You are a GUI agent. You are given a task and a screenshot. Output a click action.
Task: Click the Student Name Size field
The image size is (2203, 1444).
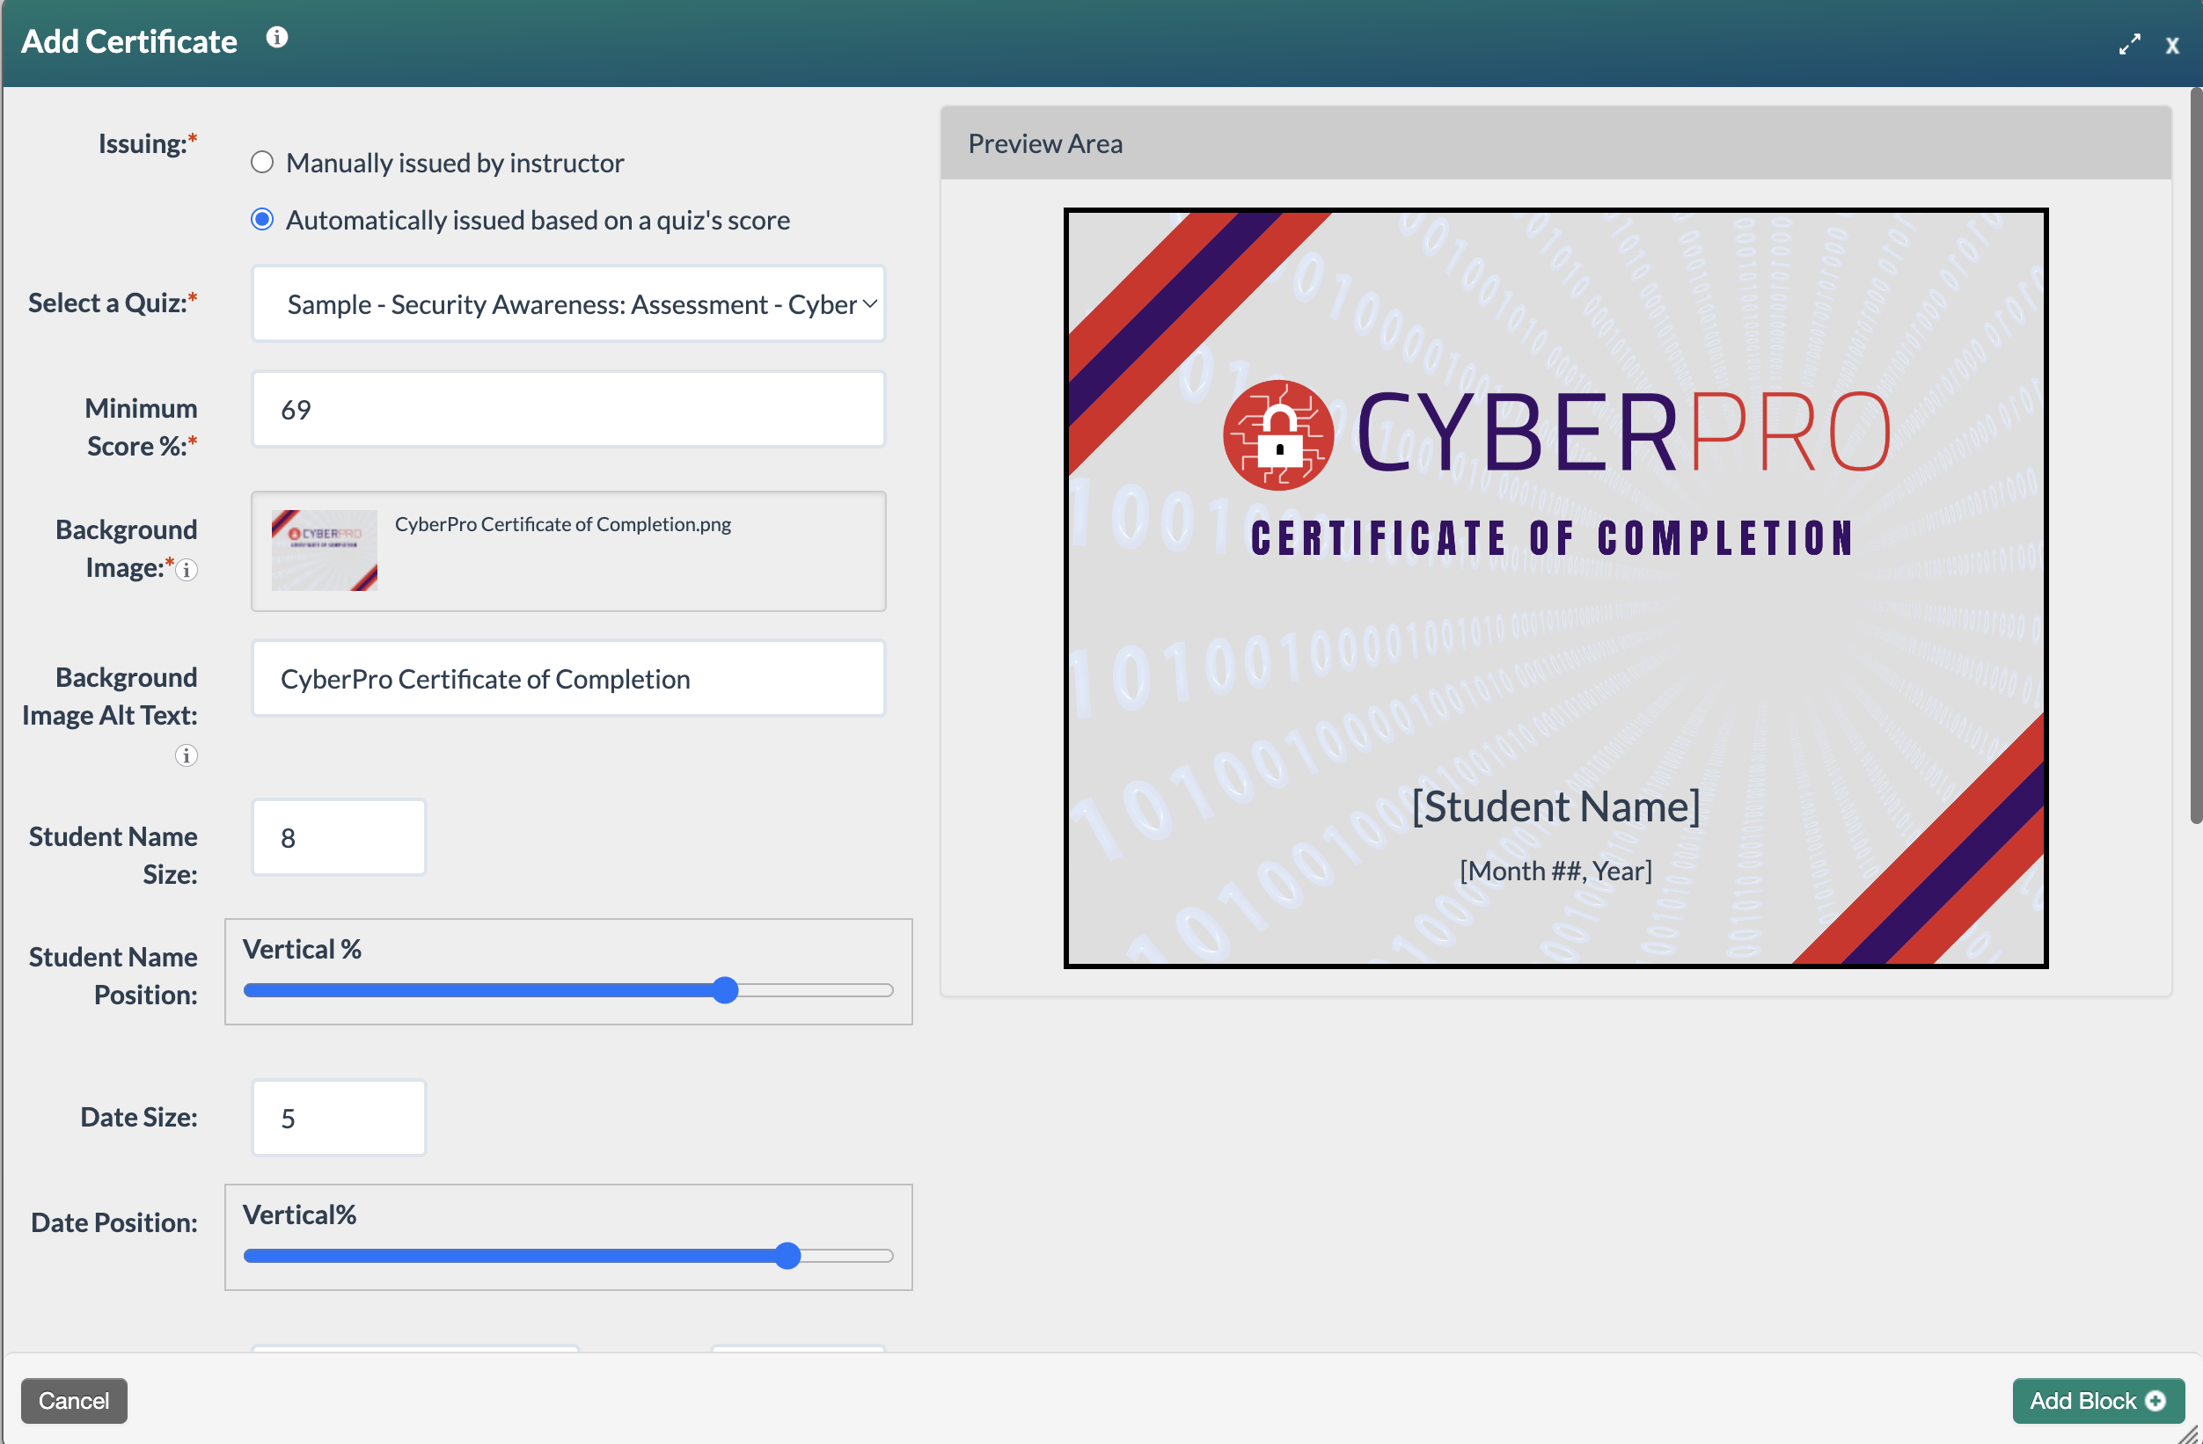pyautogui.click(x=339, y=838)
